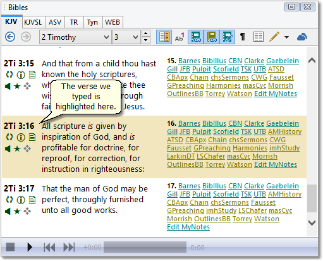The width and height of the screenshot is (323, 261).
Task: Click audio speaker icon for 2Ti 3:15
Action: (x=8, y=86)
